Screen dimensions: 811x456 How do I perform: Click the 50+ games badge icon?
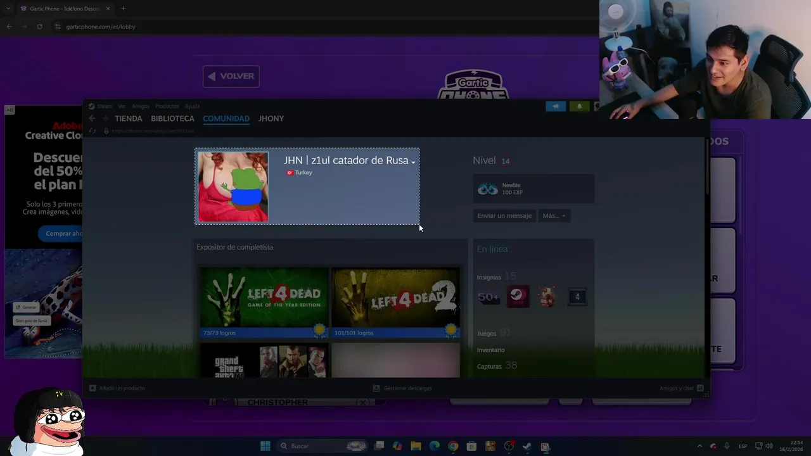coord(489,297)
